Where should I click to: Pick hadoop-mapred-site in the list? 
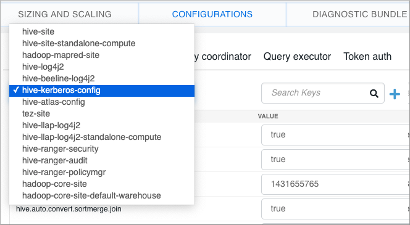(x=102, y=55)
